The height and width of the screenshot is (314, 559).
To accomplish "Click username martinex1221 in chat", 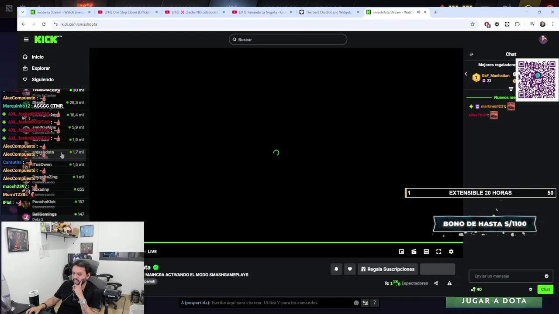I will point(493,106).
